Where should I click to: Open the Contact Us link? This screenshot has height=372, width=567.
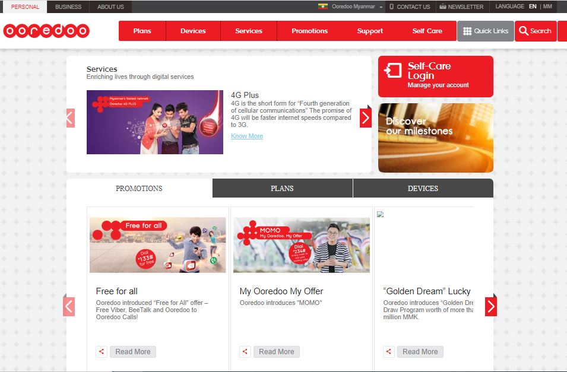(413, 7)
